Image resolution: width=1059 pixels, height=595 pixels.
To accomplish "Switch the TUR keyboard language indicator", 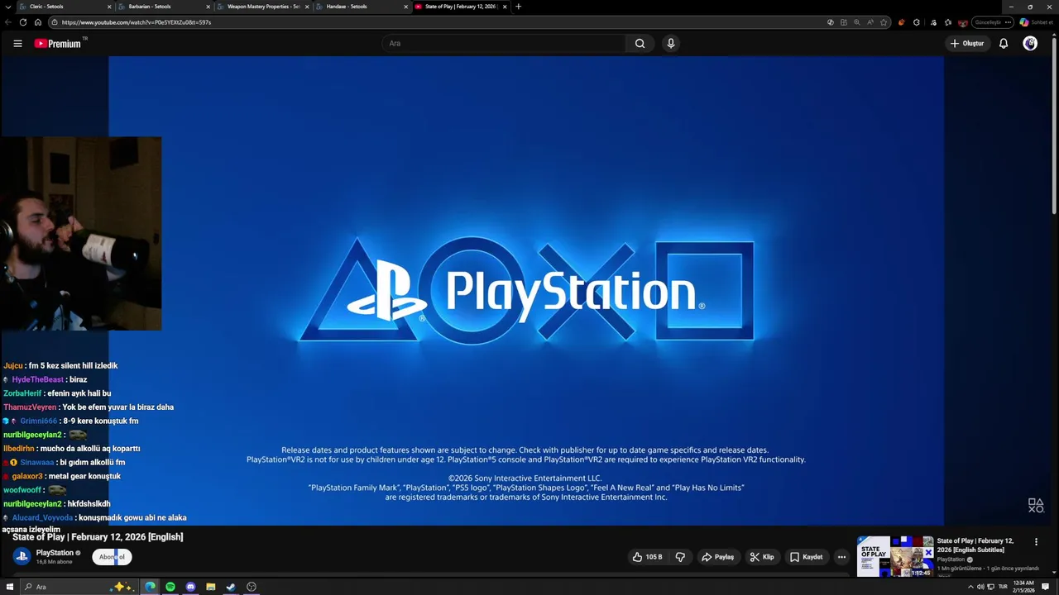I will pyautogui.click(x=1003, y=587).
